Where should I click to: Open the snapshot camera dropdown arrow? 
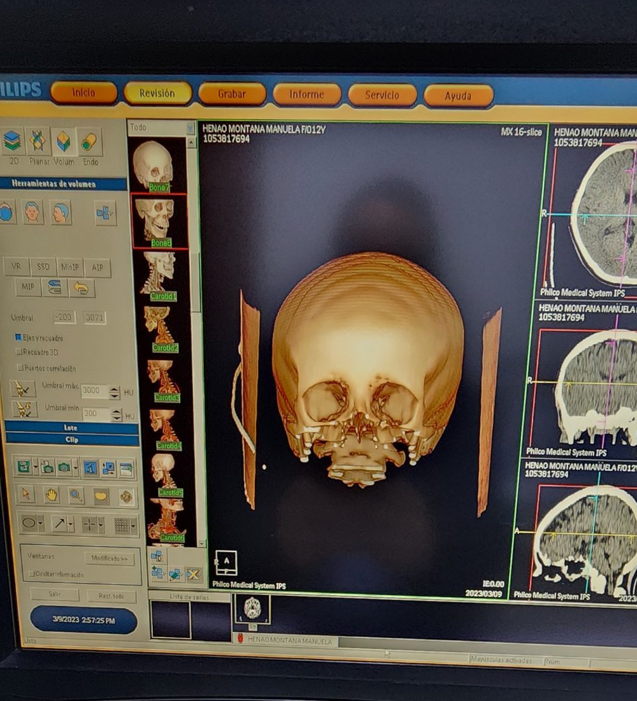click(76, 468)
